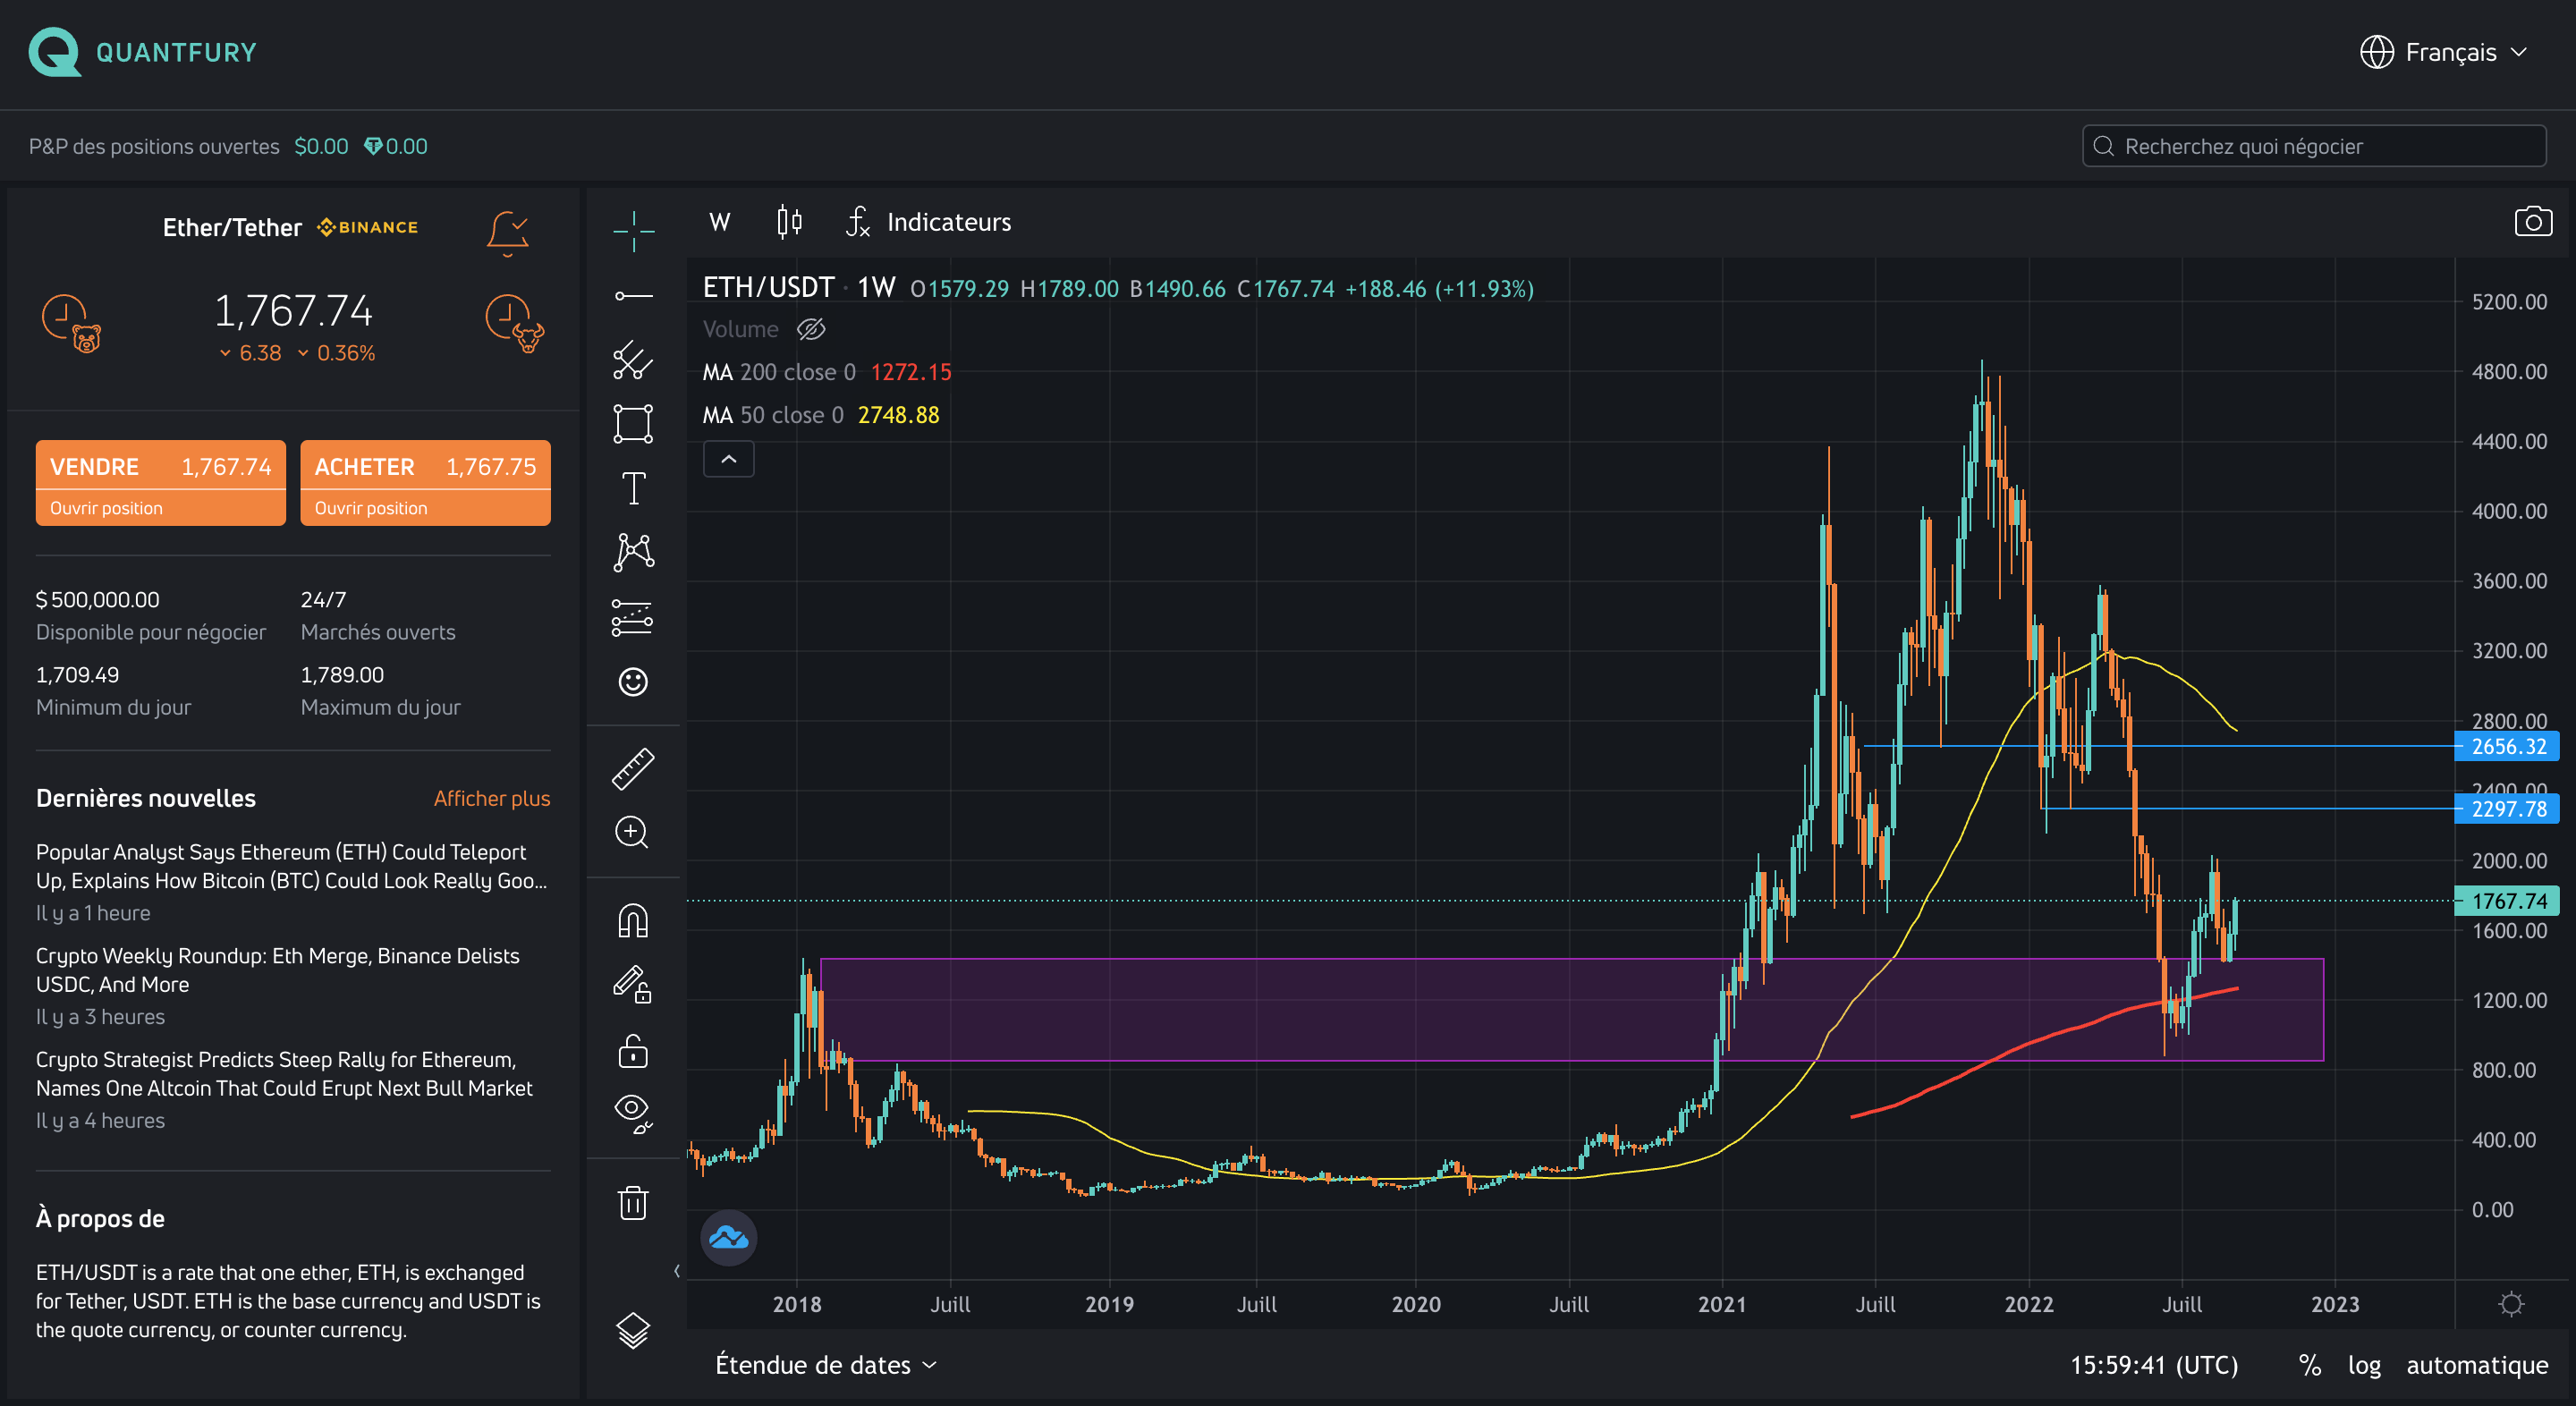
Task: Click the Binance exchange label
Action: coord(368,227)
